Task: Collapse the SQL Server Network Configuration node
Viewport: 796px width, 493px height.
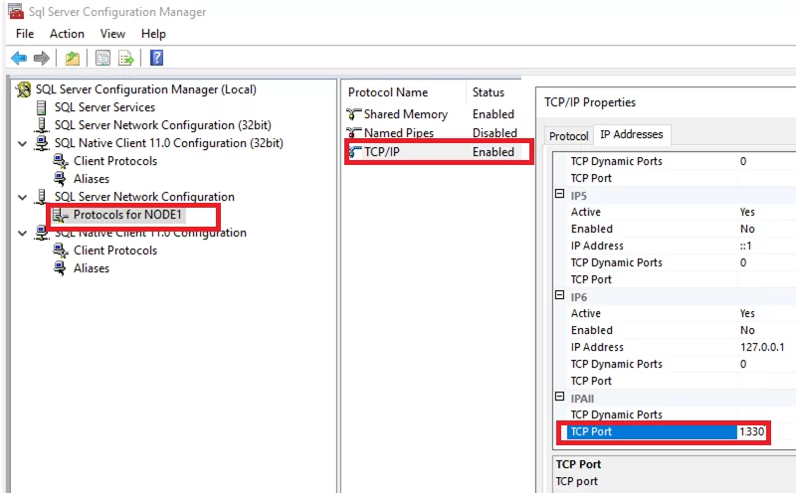Action: [x=22, y=197]
